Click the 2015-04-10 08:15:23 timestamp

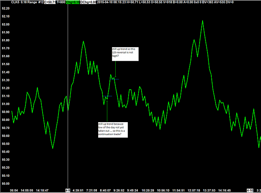tap(111, 2)
